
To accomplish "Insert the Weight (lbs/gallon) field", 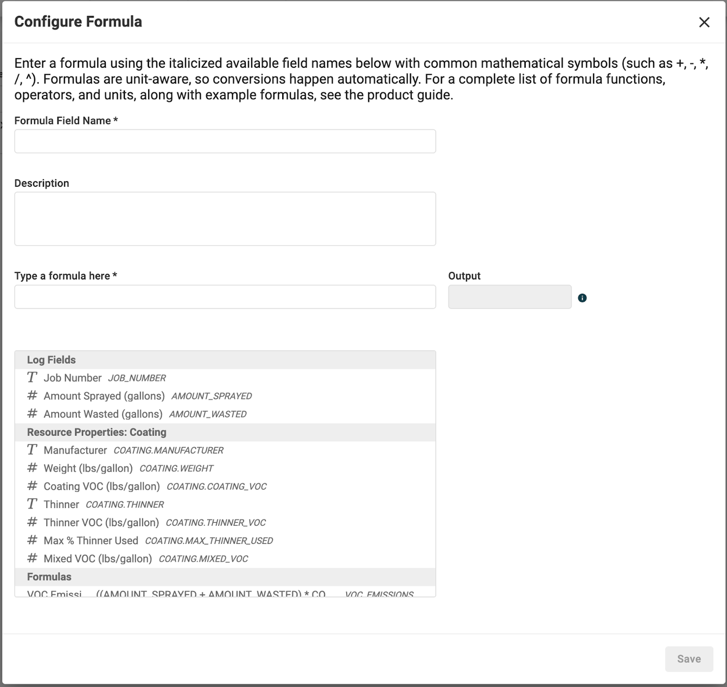I will click(x=88, y=468).
